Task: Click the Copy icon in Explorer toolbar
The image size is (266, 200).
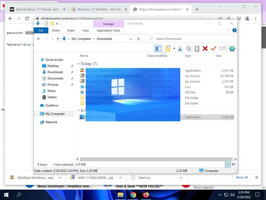Action: point(189,49)
